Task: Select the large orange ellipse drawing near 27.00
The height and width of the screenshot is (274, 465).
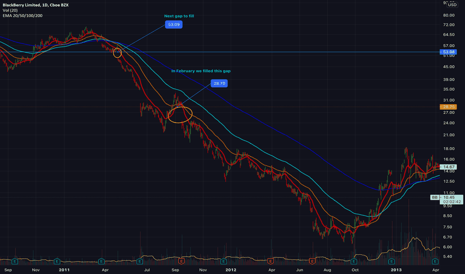Action: pos(180,115)
